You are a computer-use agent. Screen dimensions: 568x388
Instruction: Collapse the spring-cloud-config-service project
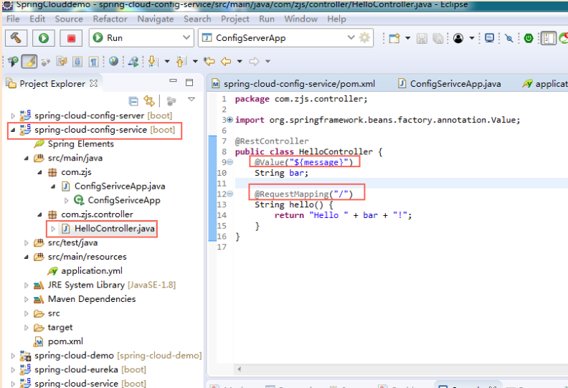click(13, 130)
